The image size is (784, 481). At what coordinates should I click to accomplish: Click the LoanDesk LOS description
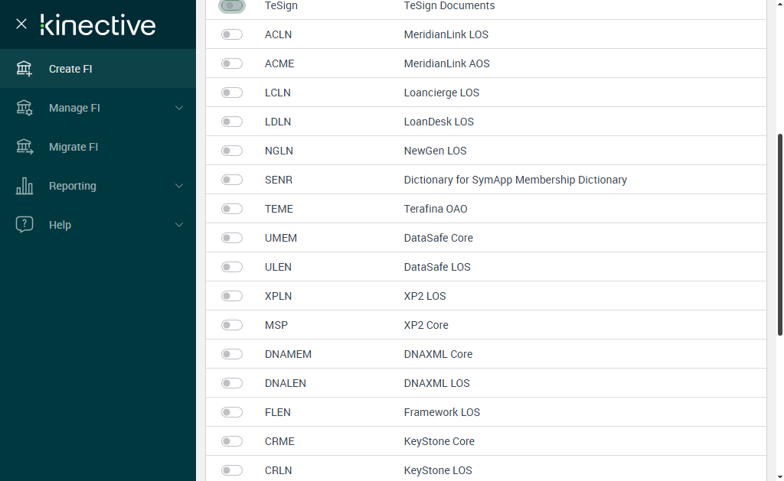439,122
